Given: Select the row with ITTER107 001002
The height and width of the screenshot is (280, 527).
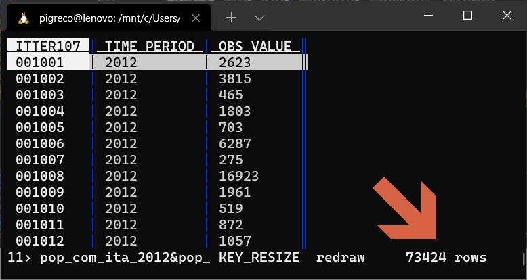Looking at the screenshot, I should pos(40,78).
